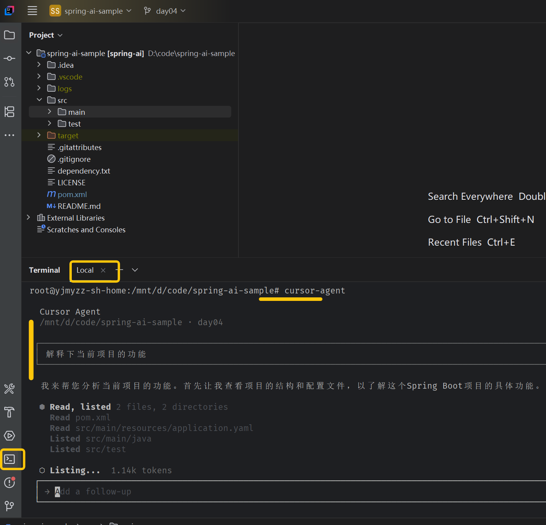This screenshot has width=546, height=525.
Task: Open the Terminal tool window icon
Action: pyautogui.click(x=9, y=459)
